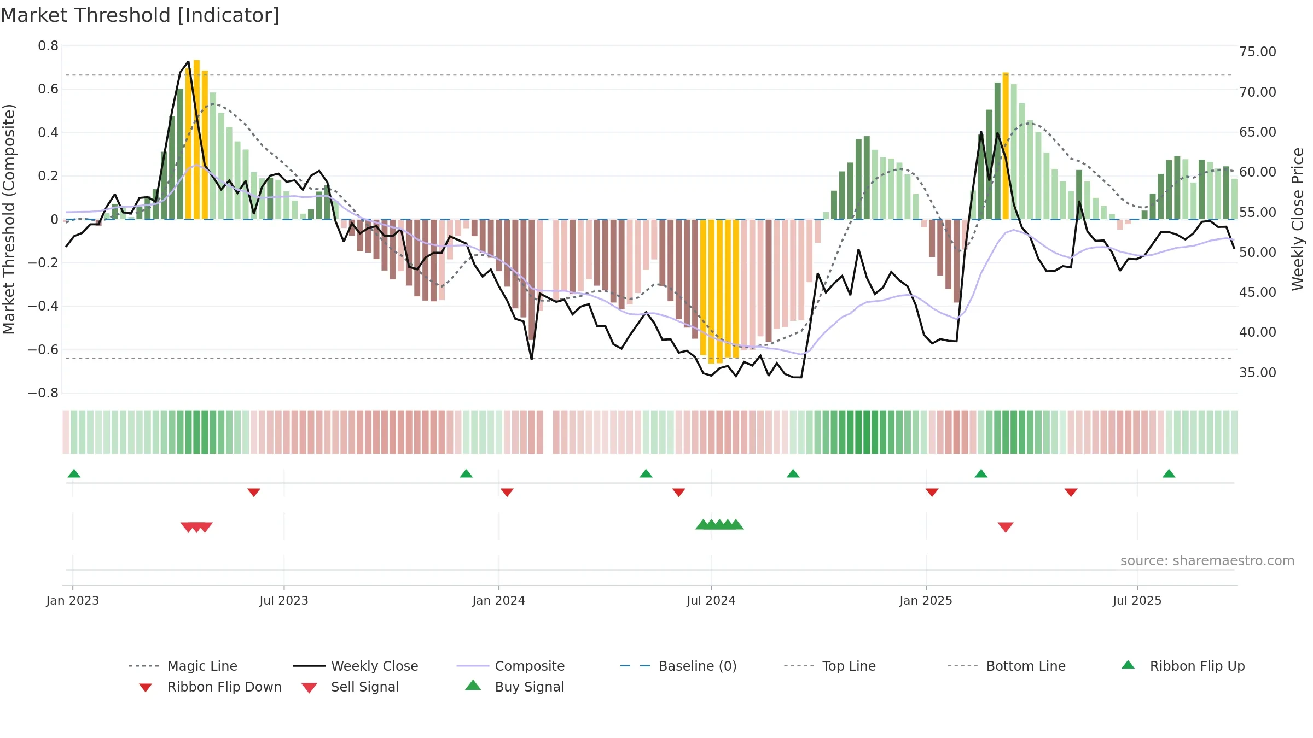Image resolution: width=1313 pixels, height=738 pixels.
Task: Click the Market Threshold (Composite) axis title
Action: [9, 219]
